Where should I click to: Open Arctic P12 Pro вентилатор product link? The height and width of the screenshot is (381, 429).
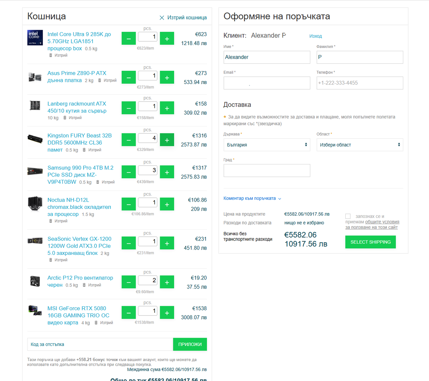pos(80,281)
